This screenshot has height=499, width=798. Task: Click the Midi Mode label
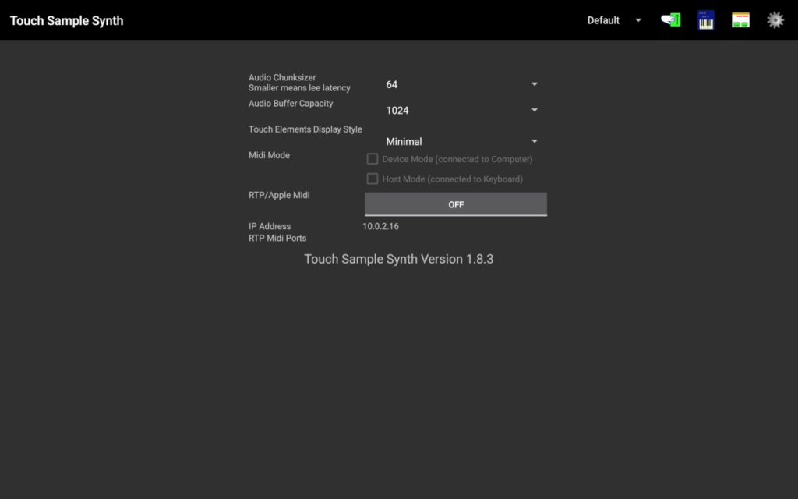pos(269,155)
